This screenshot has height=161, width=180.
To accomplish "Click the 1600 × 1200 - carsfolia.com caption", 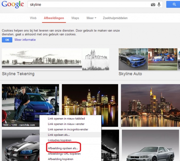I will point(19,125).
